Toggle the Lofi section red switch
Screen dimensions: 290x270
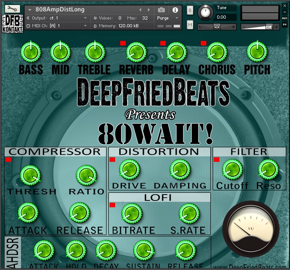pos(112,205)
